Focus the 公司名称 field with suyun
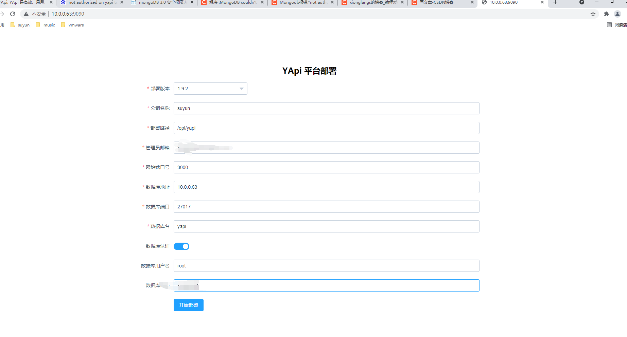 click(327, 108)
